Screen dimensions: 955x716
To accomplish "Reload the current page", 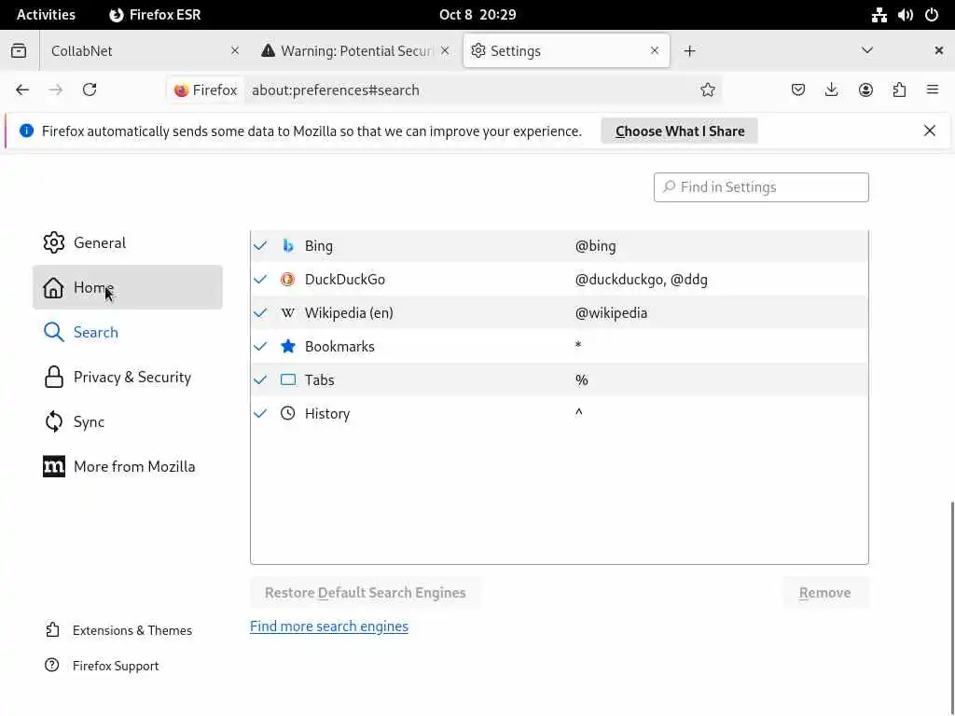I will point(90,89).
